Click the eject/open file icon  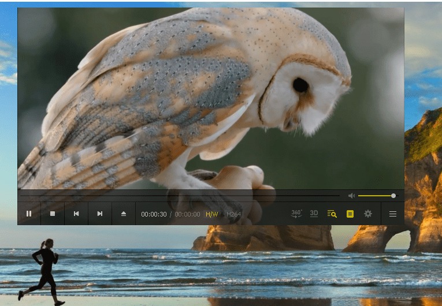tap(124, 214)
